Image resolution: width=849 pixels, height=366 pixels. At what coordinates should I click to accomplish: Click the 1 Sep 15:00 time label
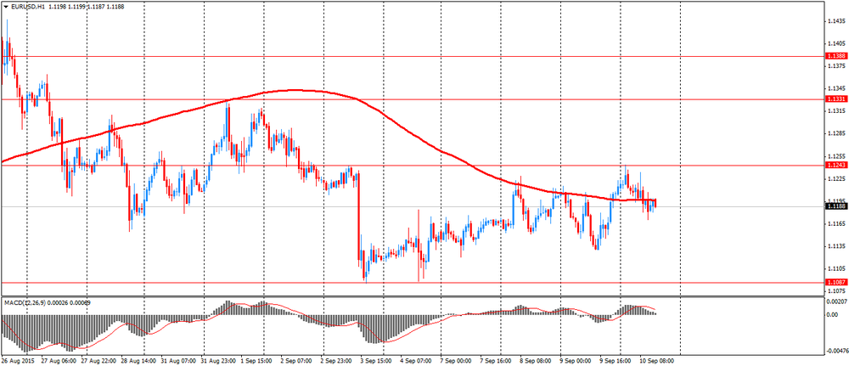[x=258, y=360]
